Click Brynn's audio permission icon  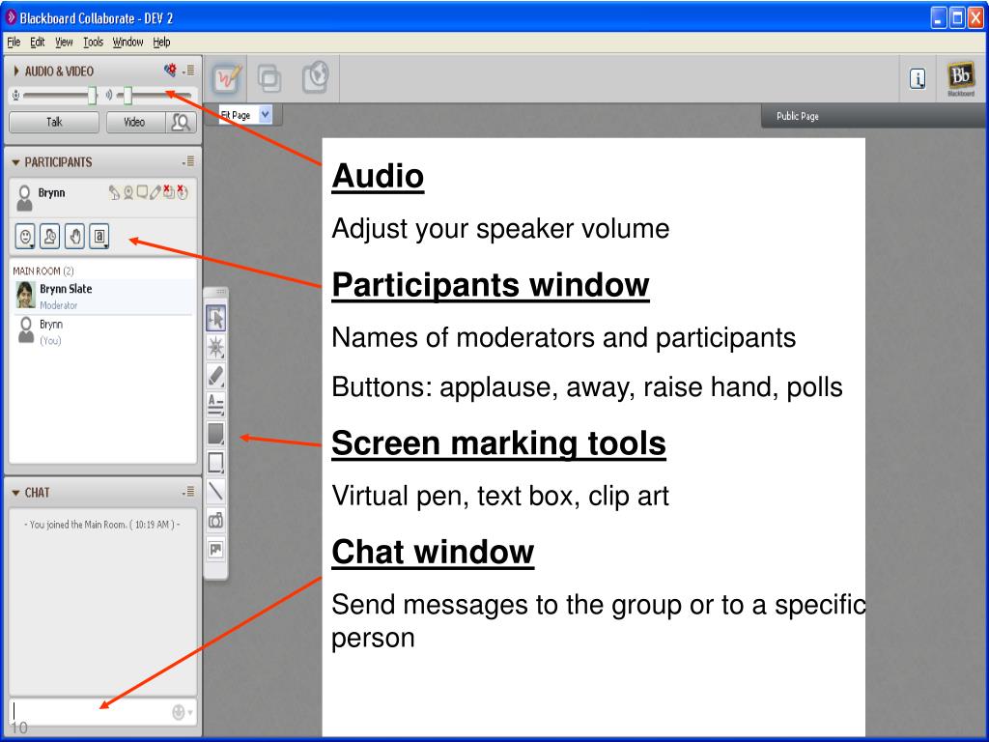click(114, 192)
